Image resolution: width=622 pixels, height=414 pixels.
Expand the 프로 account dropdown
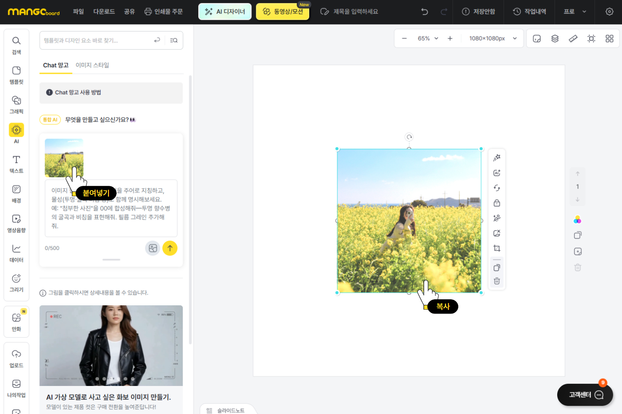point(574,12)
